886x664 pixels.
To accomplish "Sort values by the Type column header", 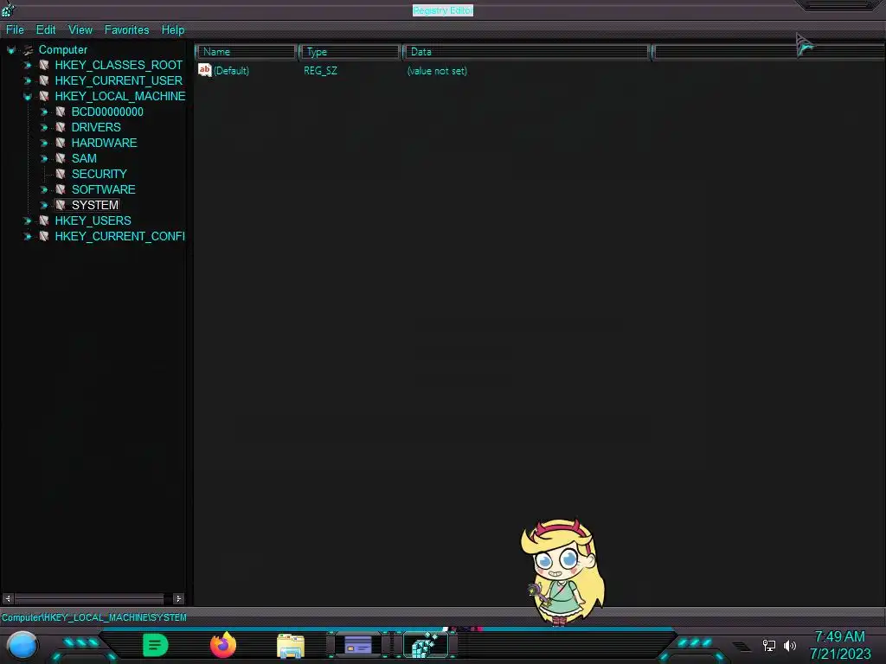I will pyautogui.click(x=350, y=52).
